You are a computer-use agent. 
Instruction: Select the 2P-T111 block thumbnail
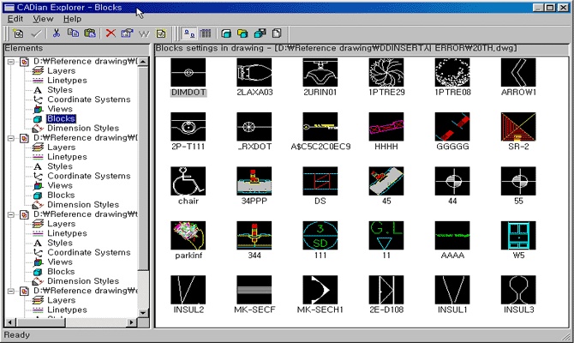[188, 127]
